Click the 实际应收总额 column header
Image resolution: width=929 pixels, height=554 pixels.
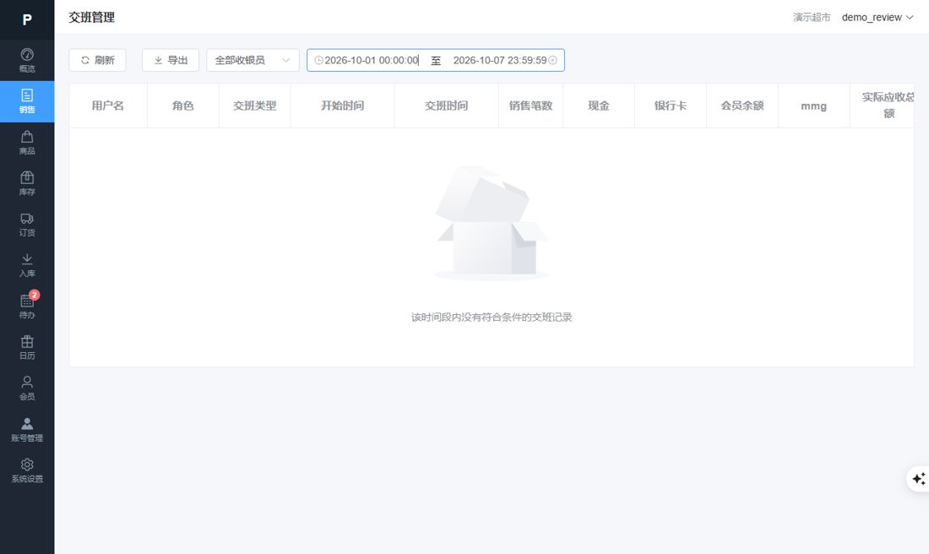coord(883,106)
